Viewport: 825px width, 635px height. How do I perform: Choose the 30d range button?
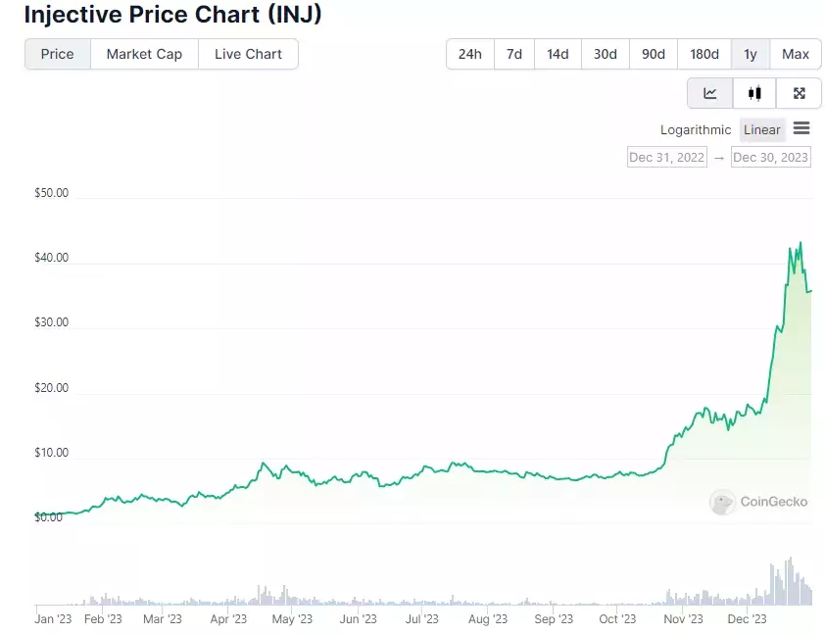[x=606, y=54]
